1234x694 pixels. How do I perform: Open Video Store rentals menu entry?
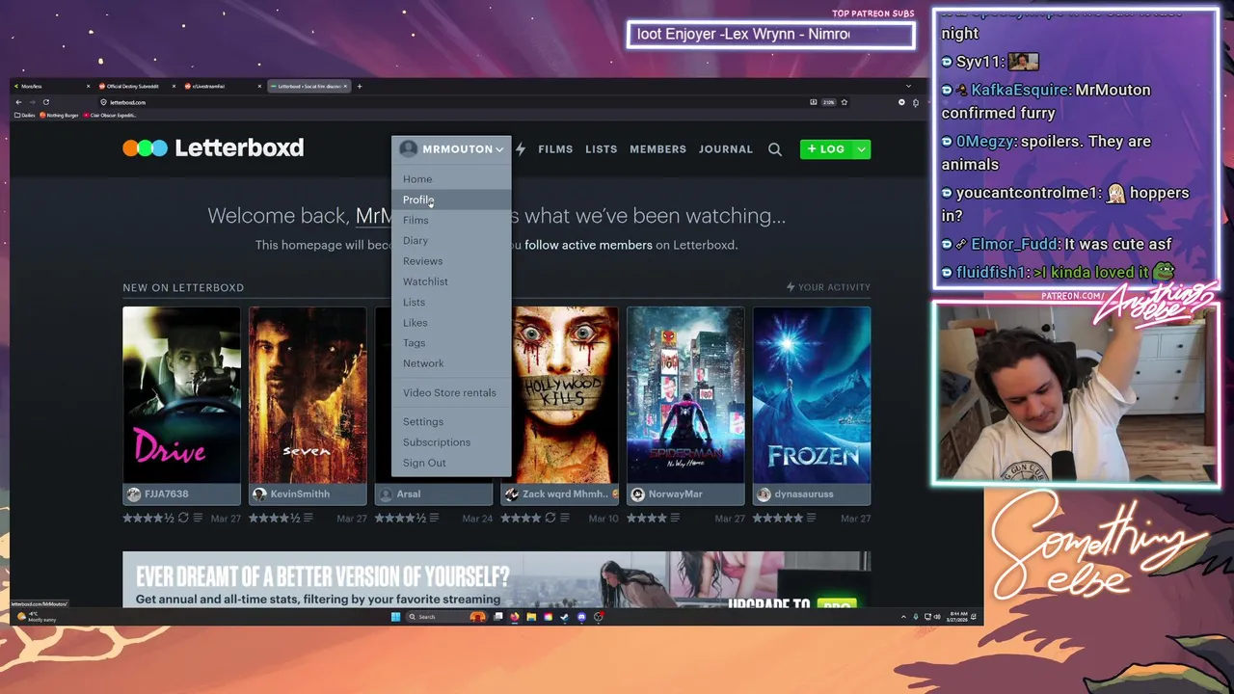451,392
